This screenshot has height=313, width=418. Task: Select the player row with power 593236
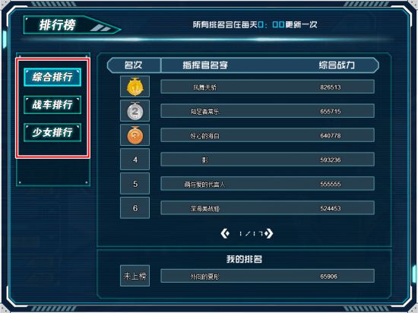pyautogui.click(x=268, y=160)
